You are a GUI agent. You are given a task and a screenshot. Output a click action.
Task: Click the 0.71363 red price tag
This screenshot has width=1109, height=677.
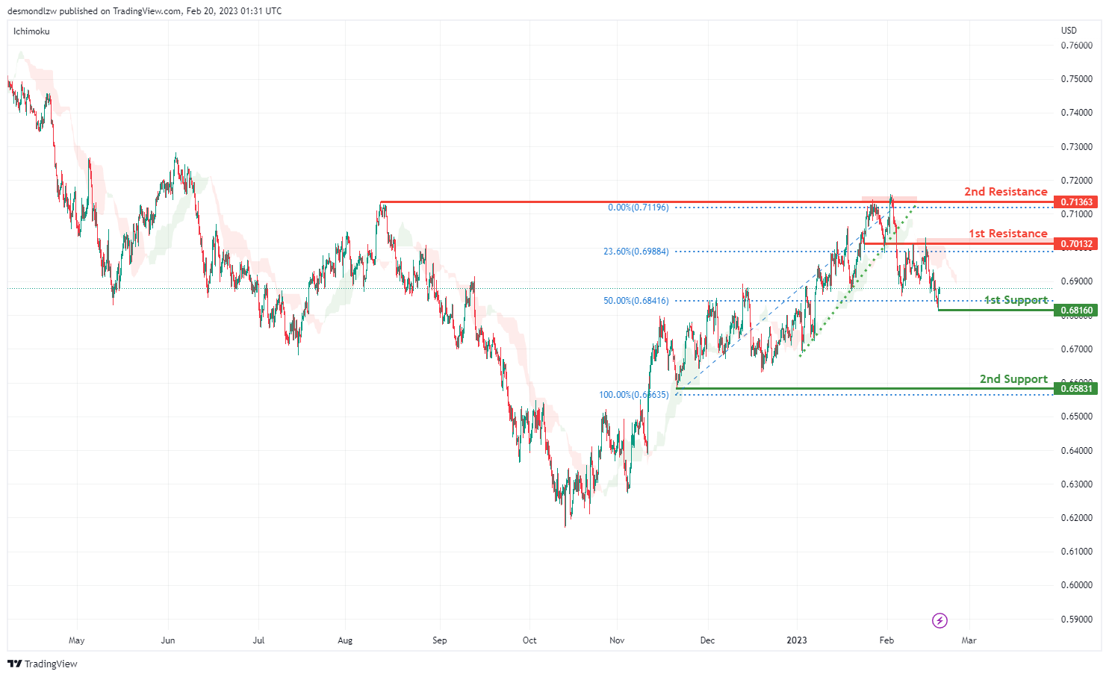[1075, 202]
